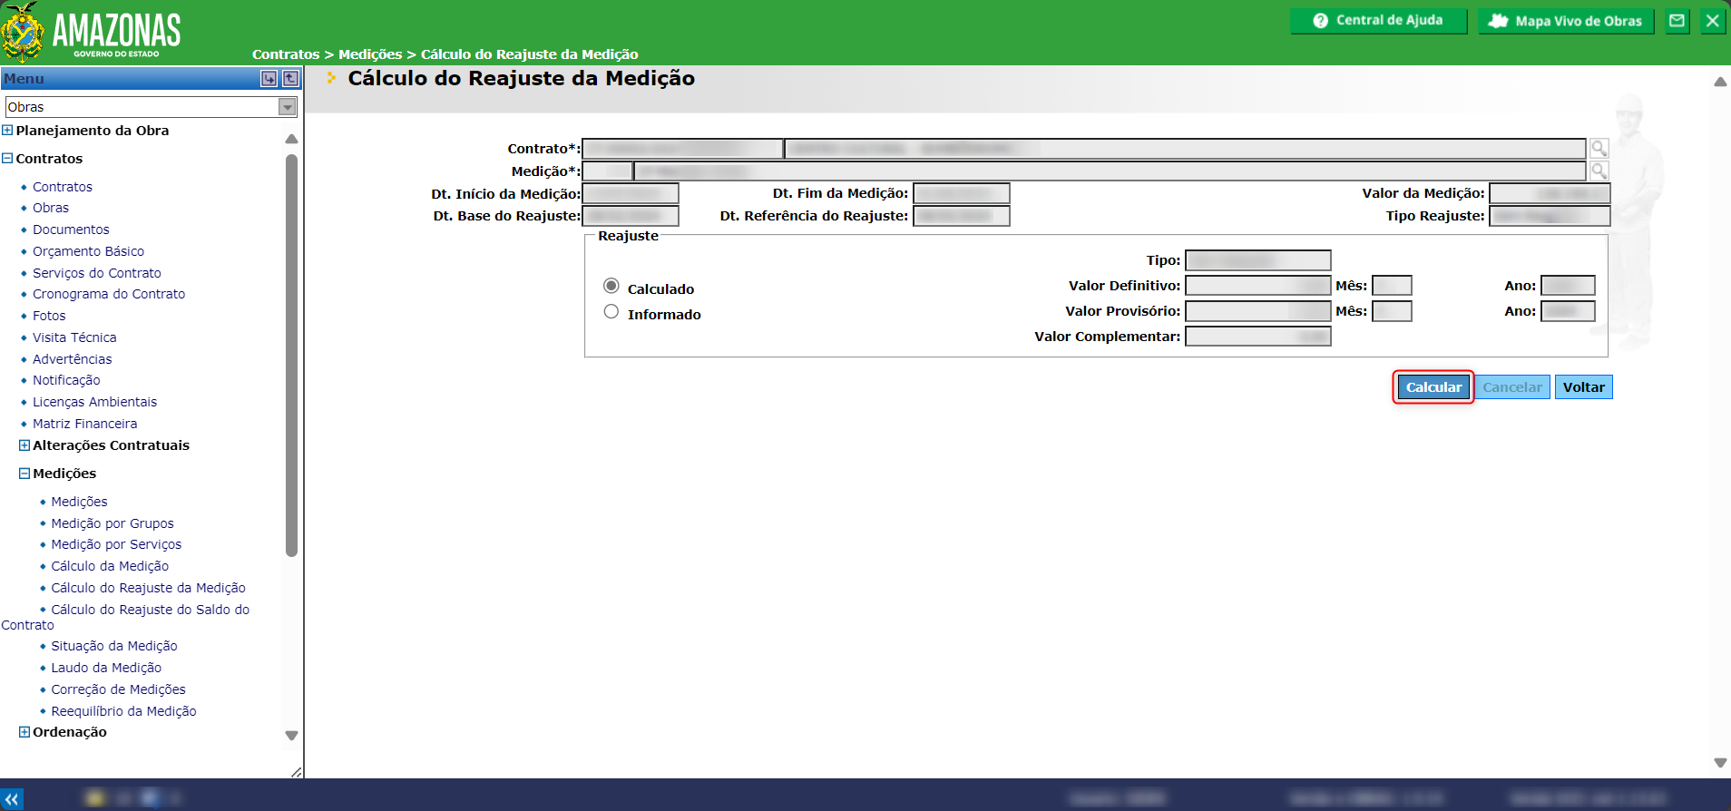
Task: Click menu scrollbar down arrow
Action: (291, 736)
